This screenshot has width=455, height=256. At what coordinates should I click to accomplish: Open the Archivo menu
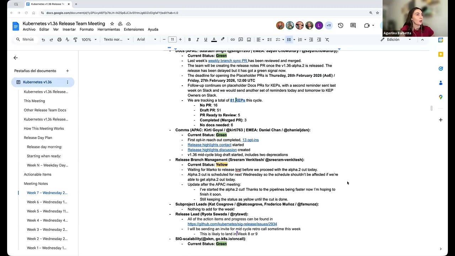pos(29,30)
